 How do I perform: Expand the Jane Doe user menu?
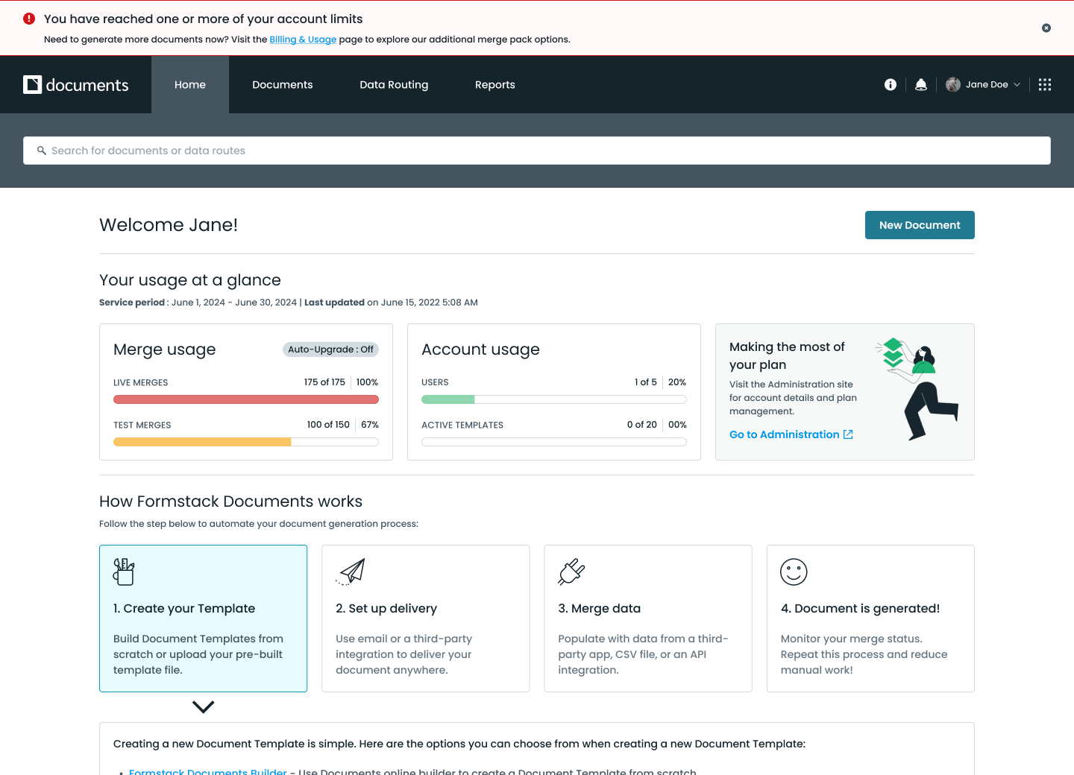[x=983, y=85]
